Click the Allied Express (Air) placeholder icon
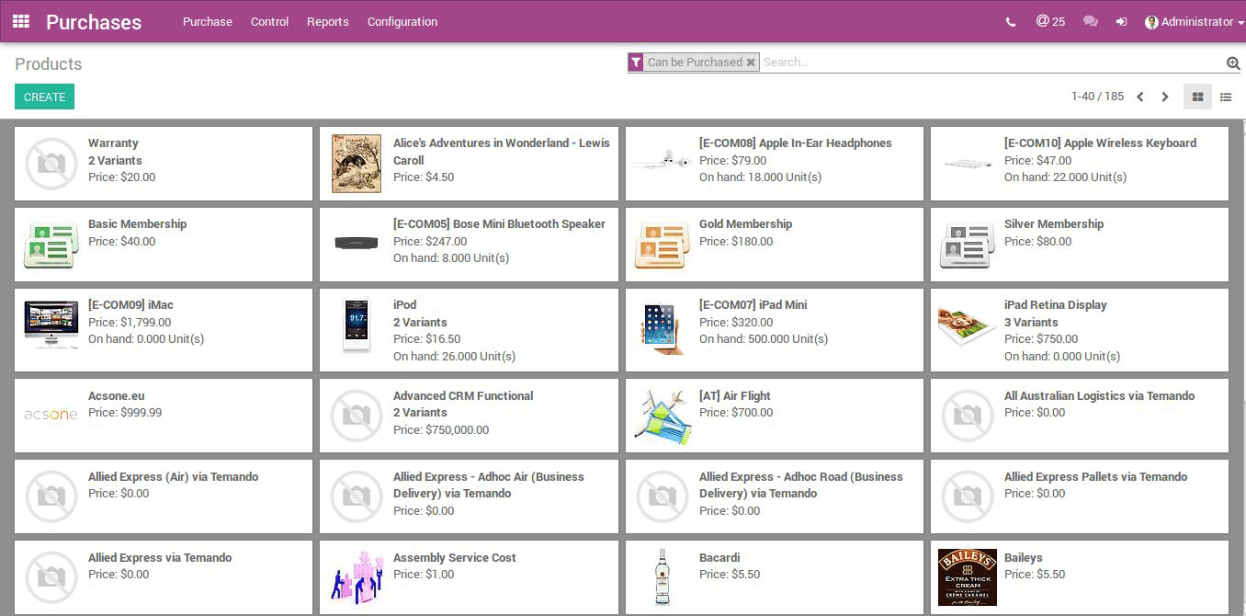The height and width of the screenshot is (616, 1246). tap(51, 497)
